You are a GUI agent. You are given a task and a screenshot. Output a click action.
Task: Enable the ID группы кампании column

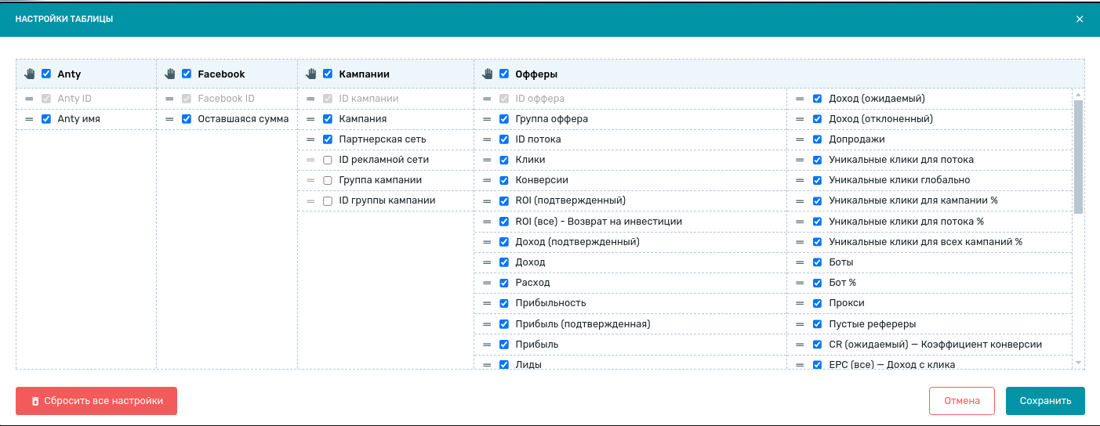[x=328, y=200]
